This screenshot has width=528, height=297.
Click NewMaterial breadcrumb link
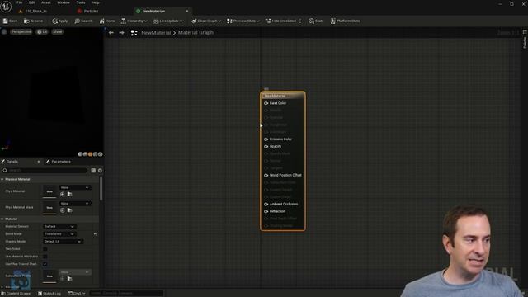tap(156, 33)
